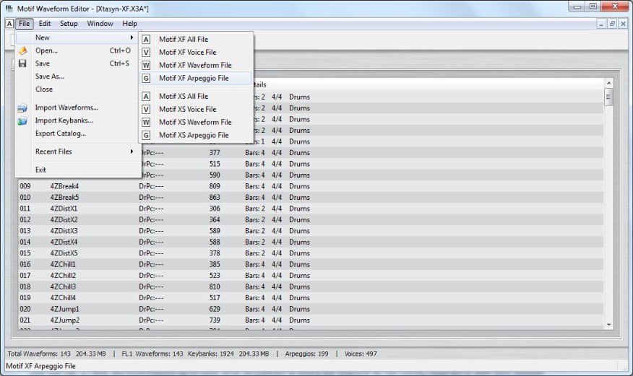Select arpeggio row 009 4ZBreak4
Viewport: 633px width, 376px height.
point(311,186)
